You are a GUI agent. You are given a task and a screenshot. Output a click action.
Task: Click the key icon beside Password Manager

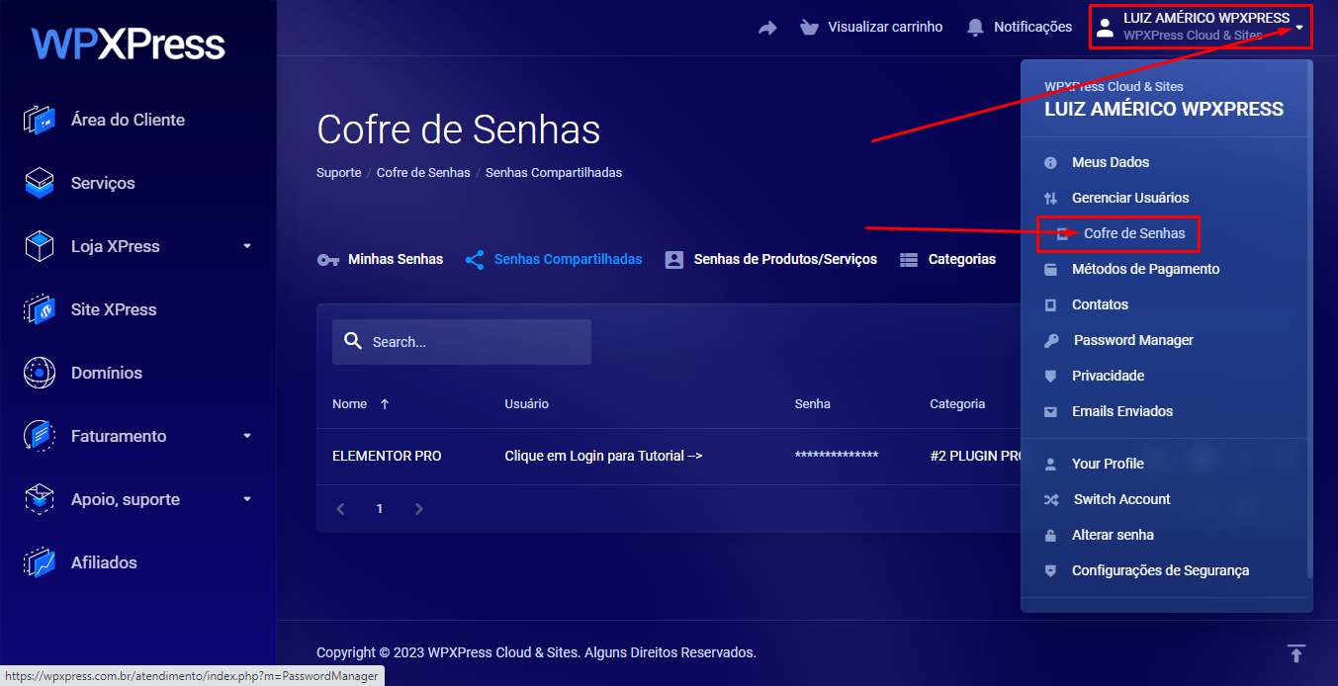click(1051, 340)
